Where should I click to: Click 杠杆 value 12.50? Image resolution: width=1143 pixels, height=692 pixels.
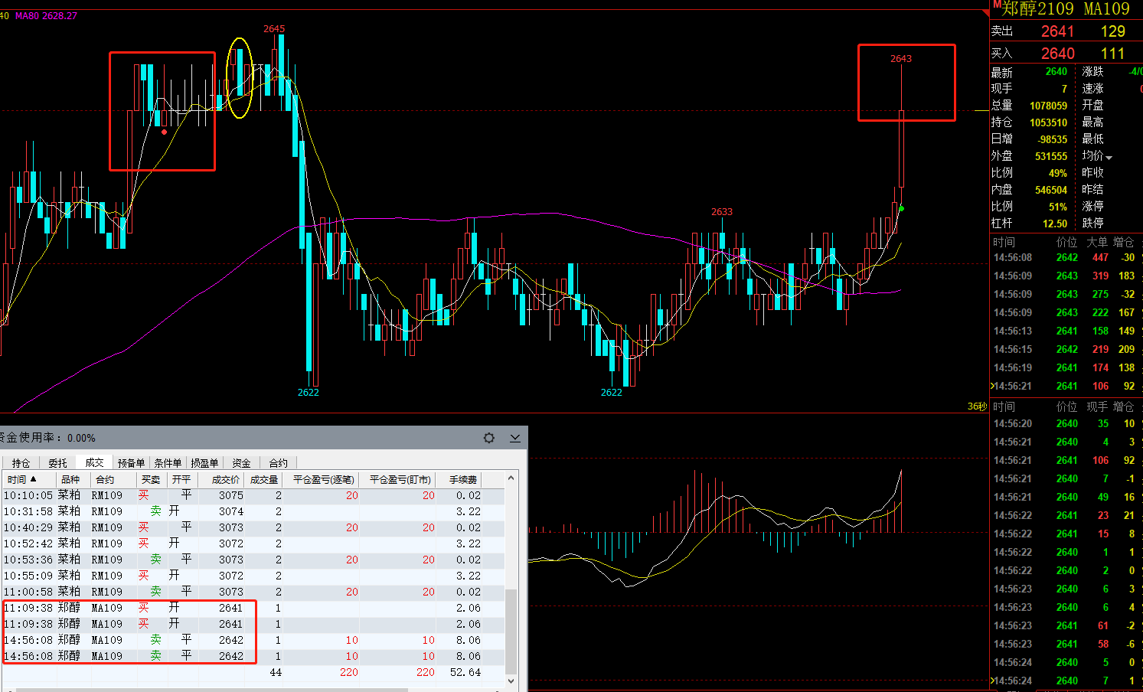[1055, 224]
